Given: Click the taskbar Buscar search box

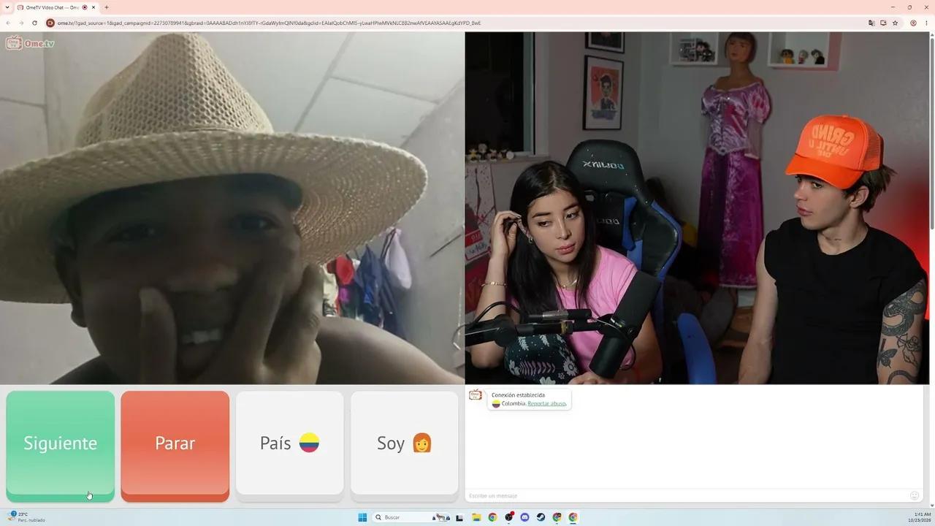Looking at the screenshot, I should coord(411,517).
